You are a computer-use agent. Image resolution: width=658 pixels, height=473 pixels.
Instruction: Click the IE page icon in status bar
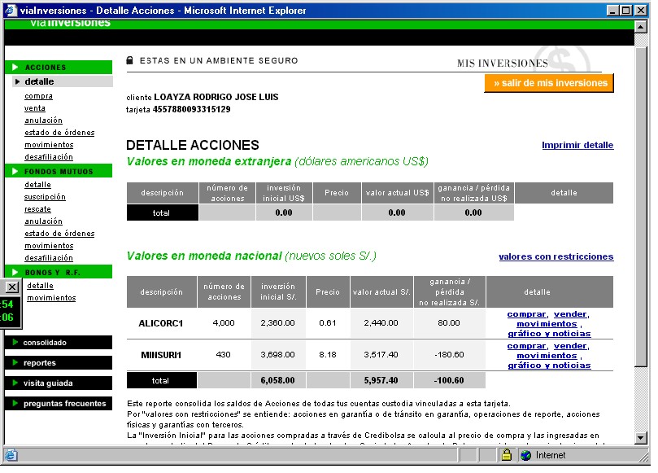coord(11,455)
